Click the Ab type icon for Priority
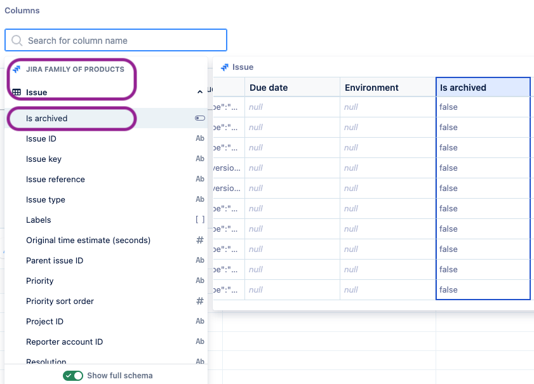 [x=200, y=281]
